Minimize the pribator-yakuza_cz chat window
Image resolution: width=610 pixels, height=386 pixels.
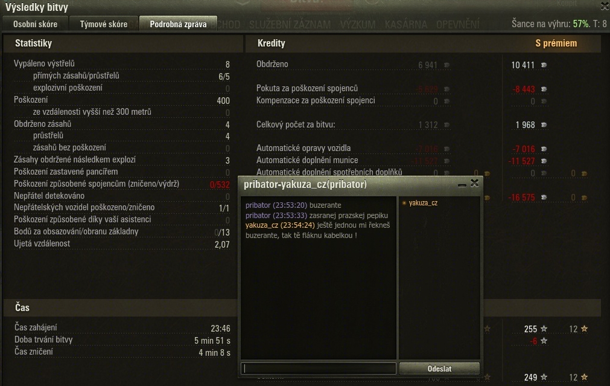[x=462, y=184]
